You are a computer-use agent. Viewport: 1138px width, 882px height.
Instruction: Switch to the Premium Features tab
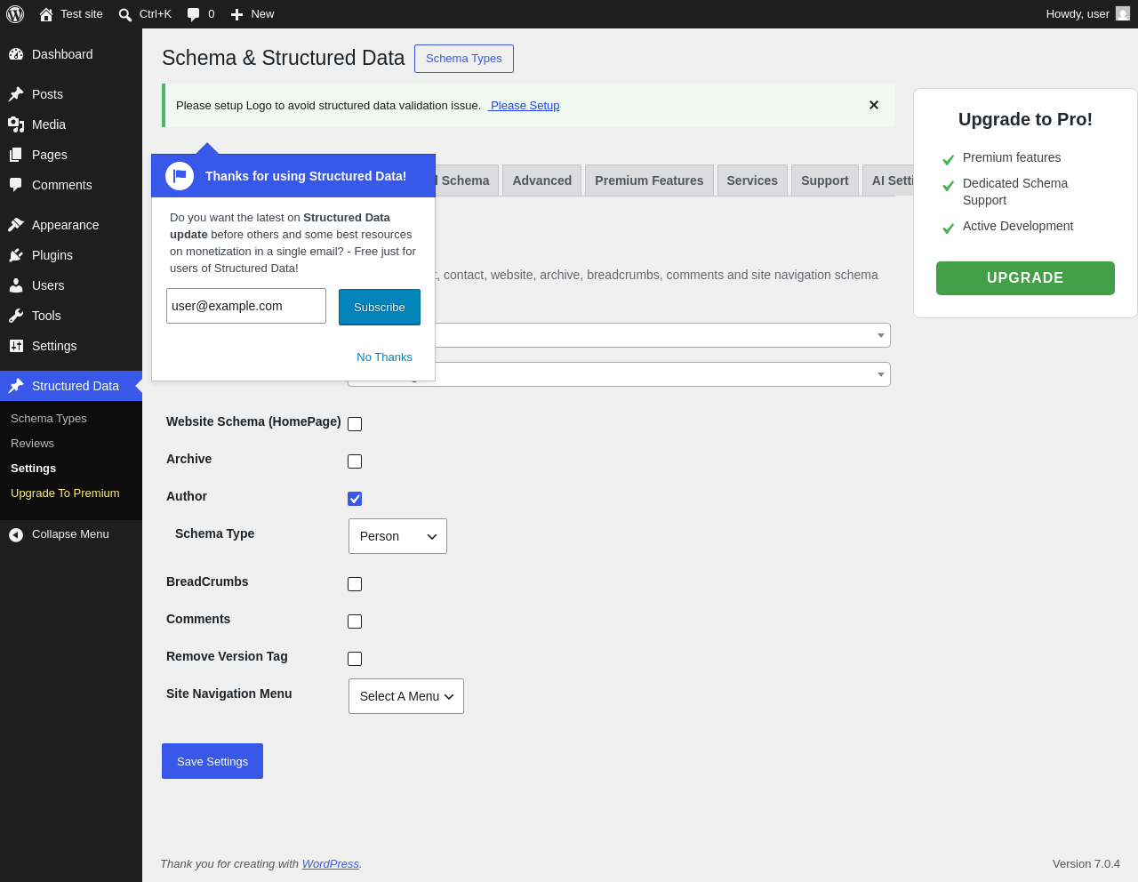pos(649,180)
